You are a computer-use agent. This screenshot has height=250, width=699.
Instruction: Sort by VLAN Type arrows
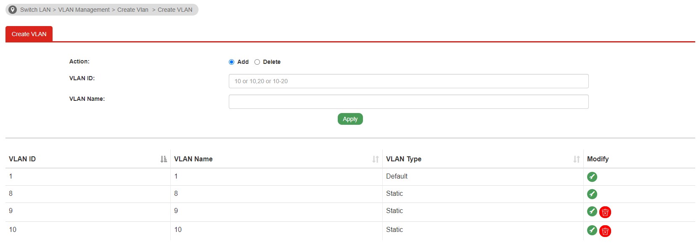tap(577, 159)
